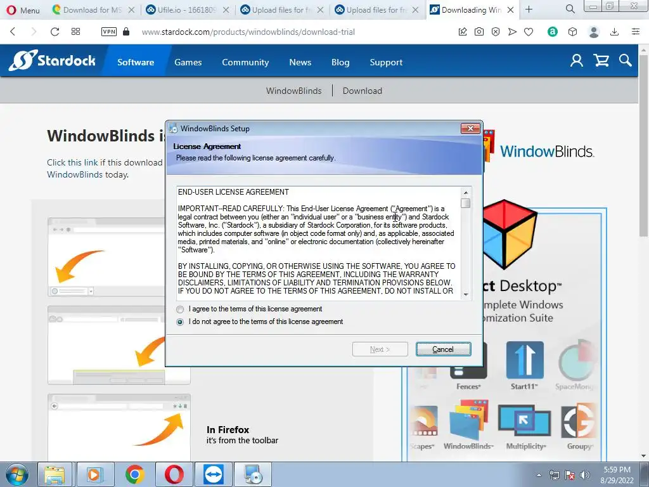Open the Stardock account user icon
Image resolution: width=649 pixels, height=487 pixels.
coord(577,60)
